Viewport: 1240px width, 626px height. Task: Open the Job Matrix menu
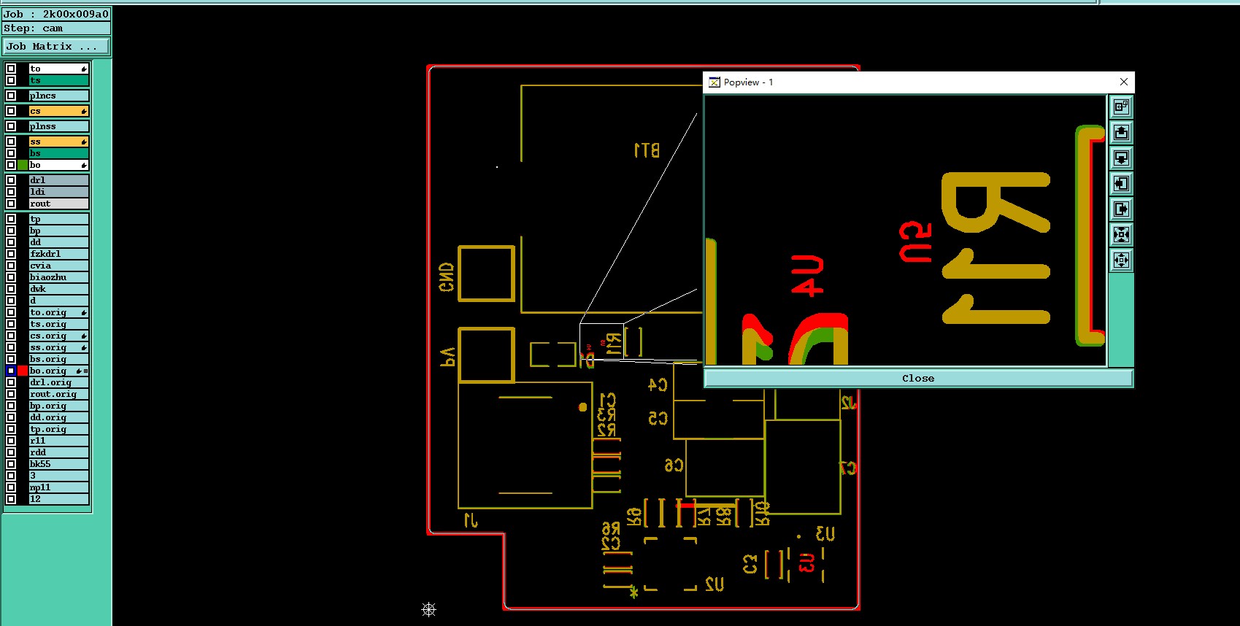pos(56,47)
